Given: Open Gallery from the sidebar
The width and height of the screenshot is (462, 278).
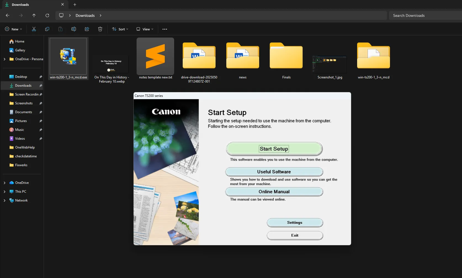Looking at the screenshot, I should [20, 50].
